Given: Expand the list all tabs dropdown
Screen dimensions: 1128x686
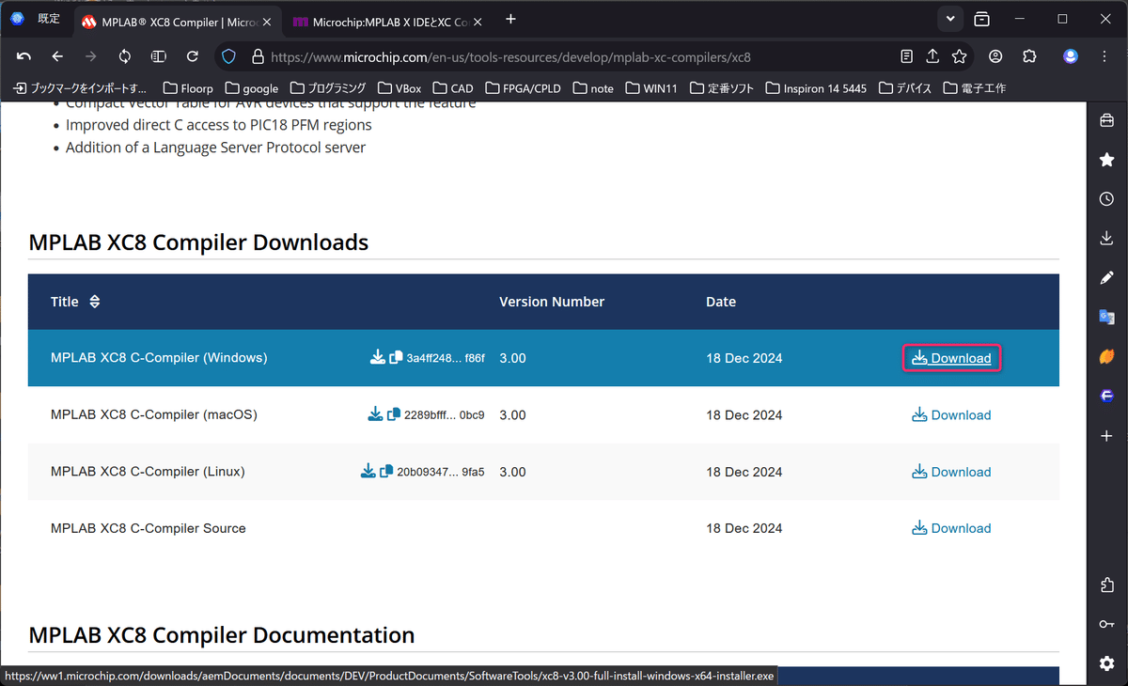Looking at the screenshot, I should [950, 19].
